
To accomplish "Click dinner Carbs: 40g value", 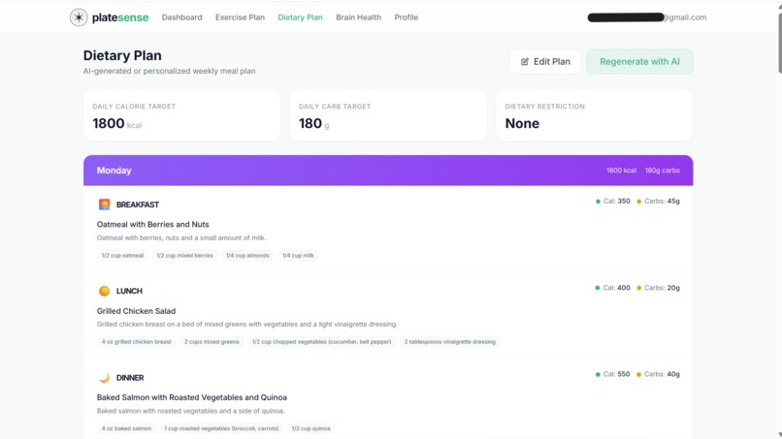I will point(659,374).
